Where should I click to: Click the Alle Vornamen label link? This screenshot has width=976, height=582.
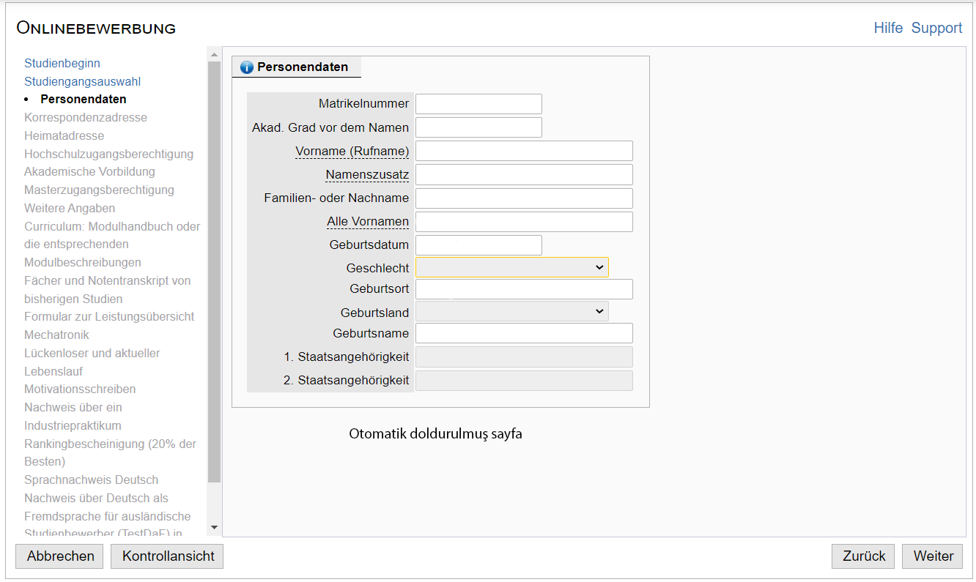[x=368, y=222]
